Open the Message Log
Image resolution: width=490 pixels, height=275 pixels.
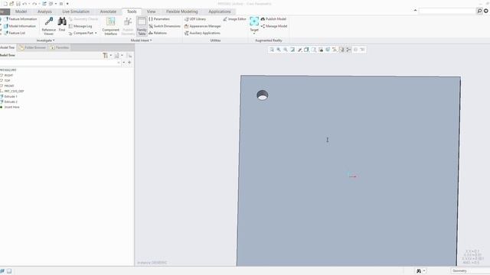80,26
